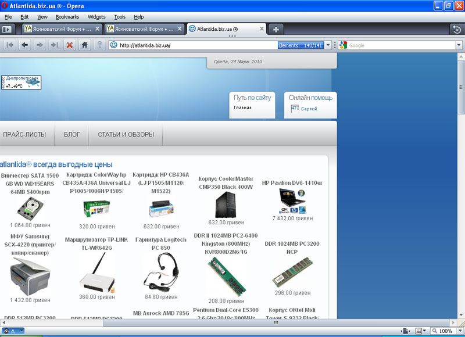Open the Bookmarks menu
Image resolution: width=465 pixels, height=337 pixels.
point(67,17)
